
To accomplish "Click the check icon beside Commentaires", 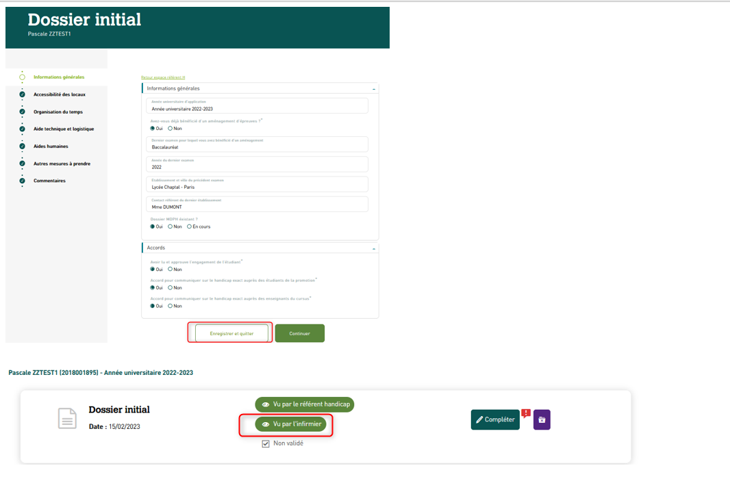I will (22, 181).
